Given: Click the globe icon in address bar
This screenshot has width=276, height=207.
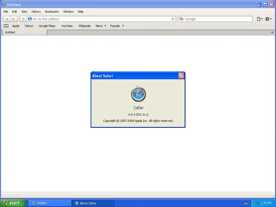Looking at the screenshot, I should pos(30,19).
